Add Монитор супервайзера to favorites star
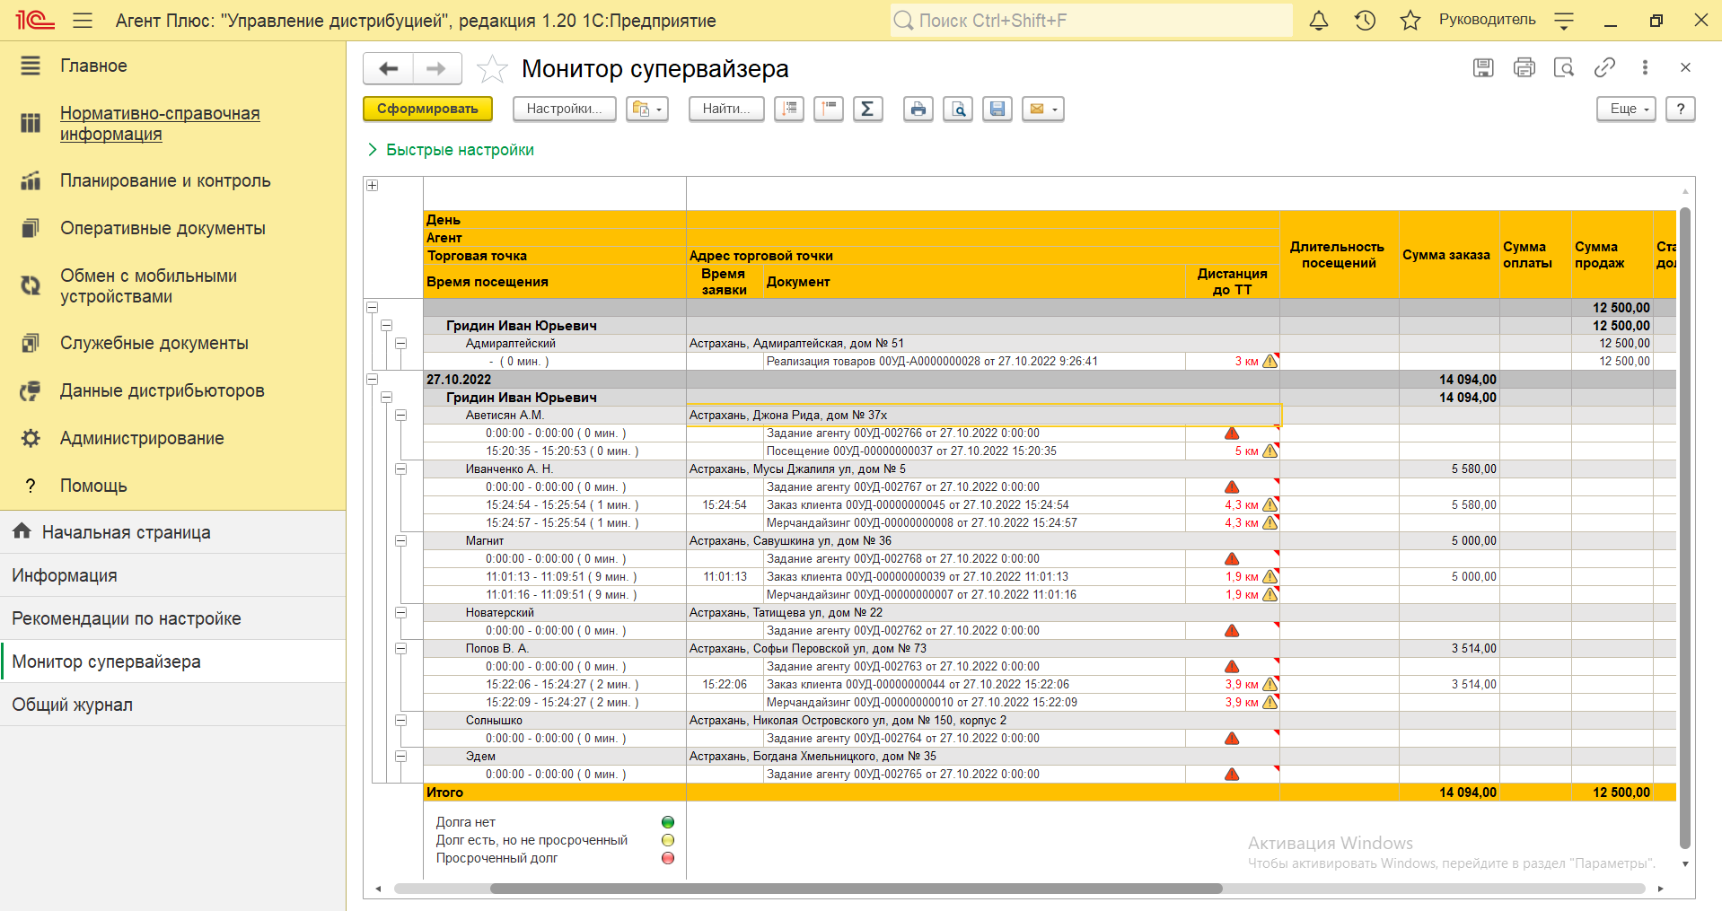 (492, 69)
